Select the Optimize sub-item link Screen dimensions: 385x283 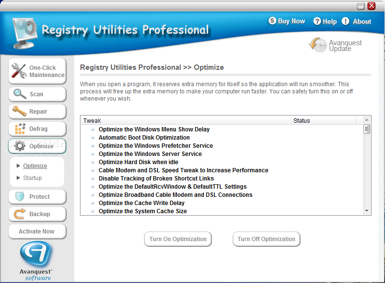click(35, 166)
